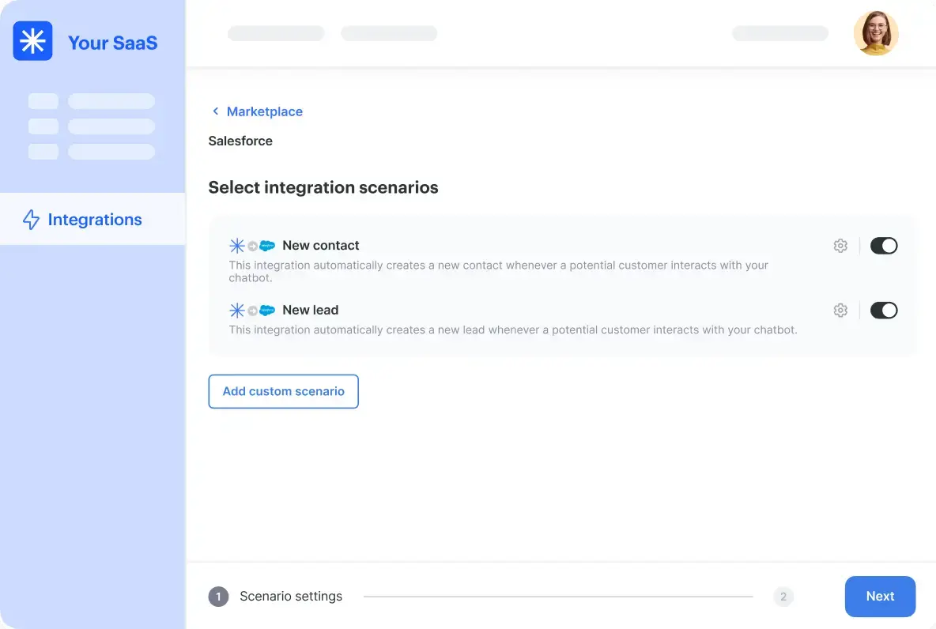Select Integrations in the sidebar
The height and width of the screenshot is (629, 936).
pyautogui.click(x=94, y=220)
